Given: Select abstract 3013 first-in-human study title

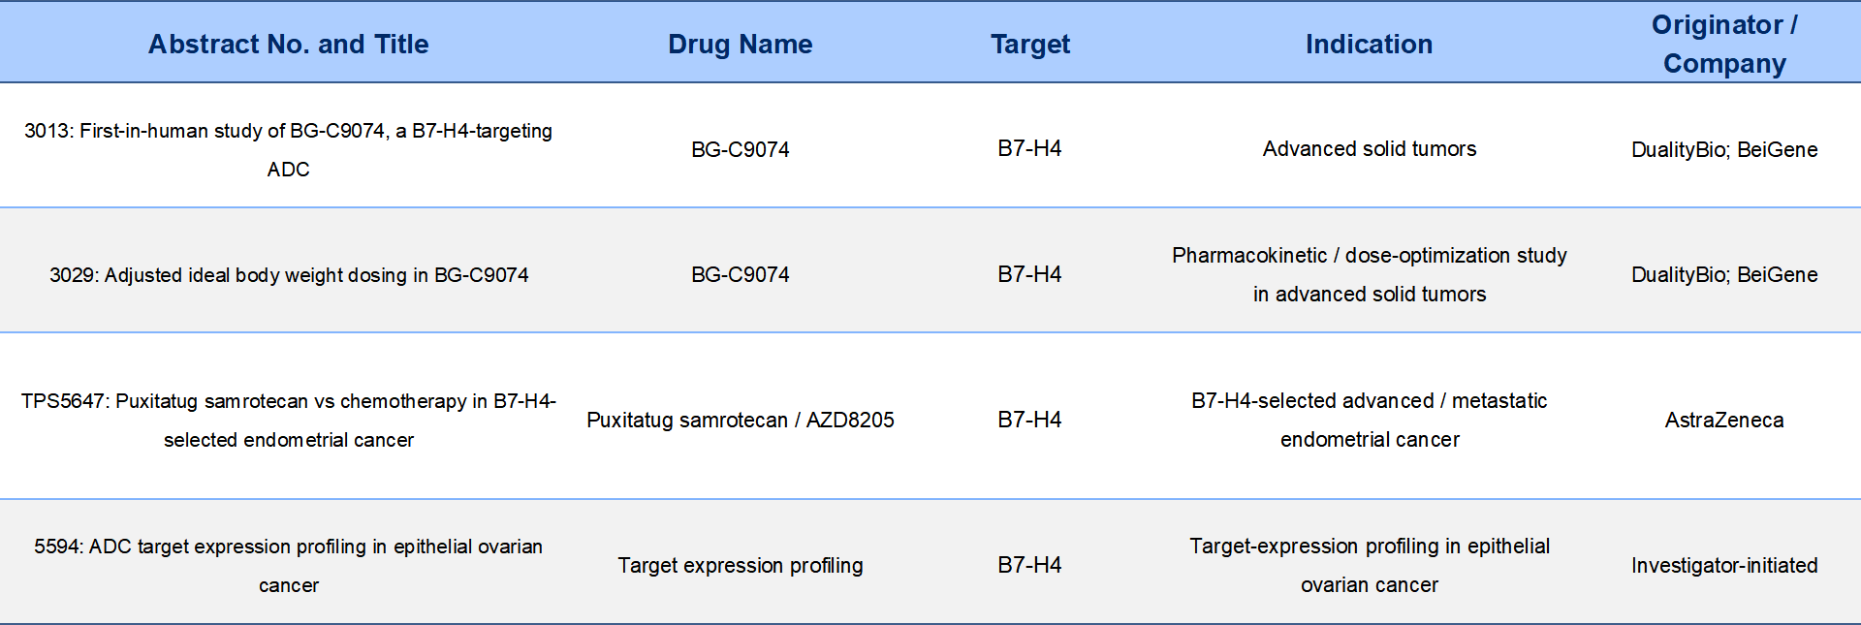Looking at the screenshot, I should click(288, 149).
